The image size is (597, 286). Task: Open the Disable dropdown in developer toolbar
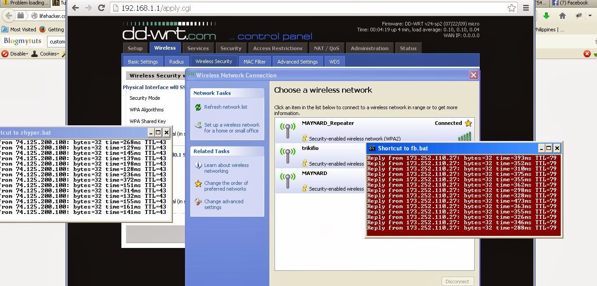pyautogui.click(x=15, y=54)
